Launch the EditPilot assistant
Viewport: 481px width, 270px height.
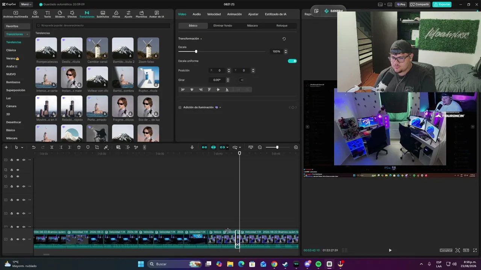(334, 11)
